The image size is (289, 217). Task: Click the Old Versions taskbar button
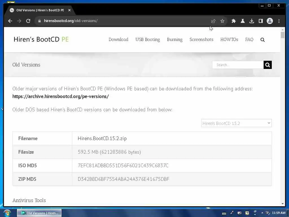(x=39, y=213)
